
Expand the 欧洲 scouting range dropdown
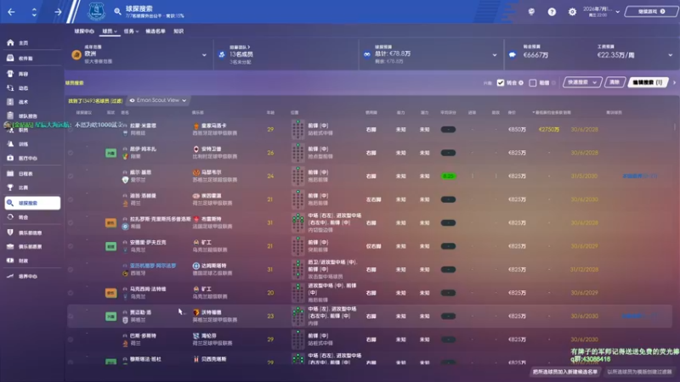[204, 55]
